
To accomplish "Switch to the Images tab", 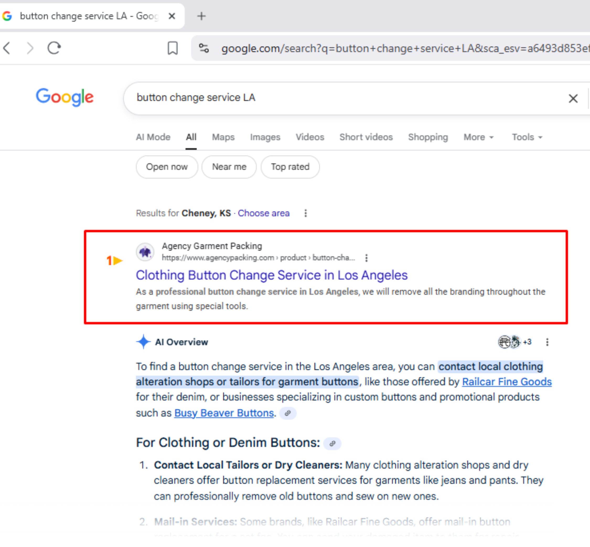I will click(265, 137).
